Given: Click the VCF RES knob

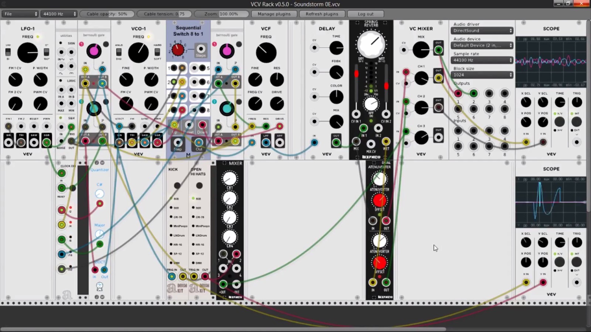Looking at the screenshot, I should point(277,79).
